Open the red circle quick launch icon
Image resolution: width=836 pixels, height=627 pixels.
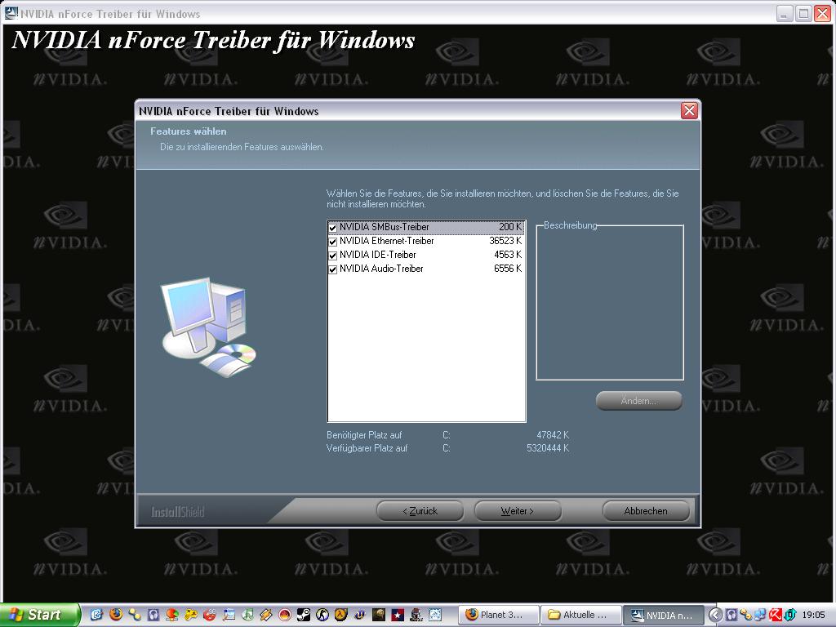point(285,615)
